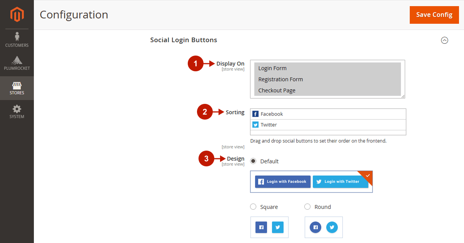Click the Display On field label
Image resolution: width=464 pixels, height=243 pixels.
point(230,64)
